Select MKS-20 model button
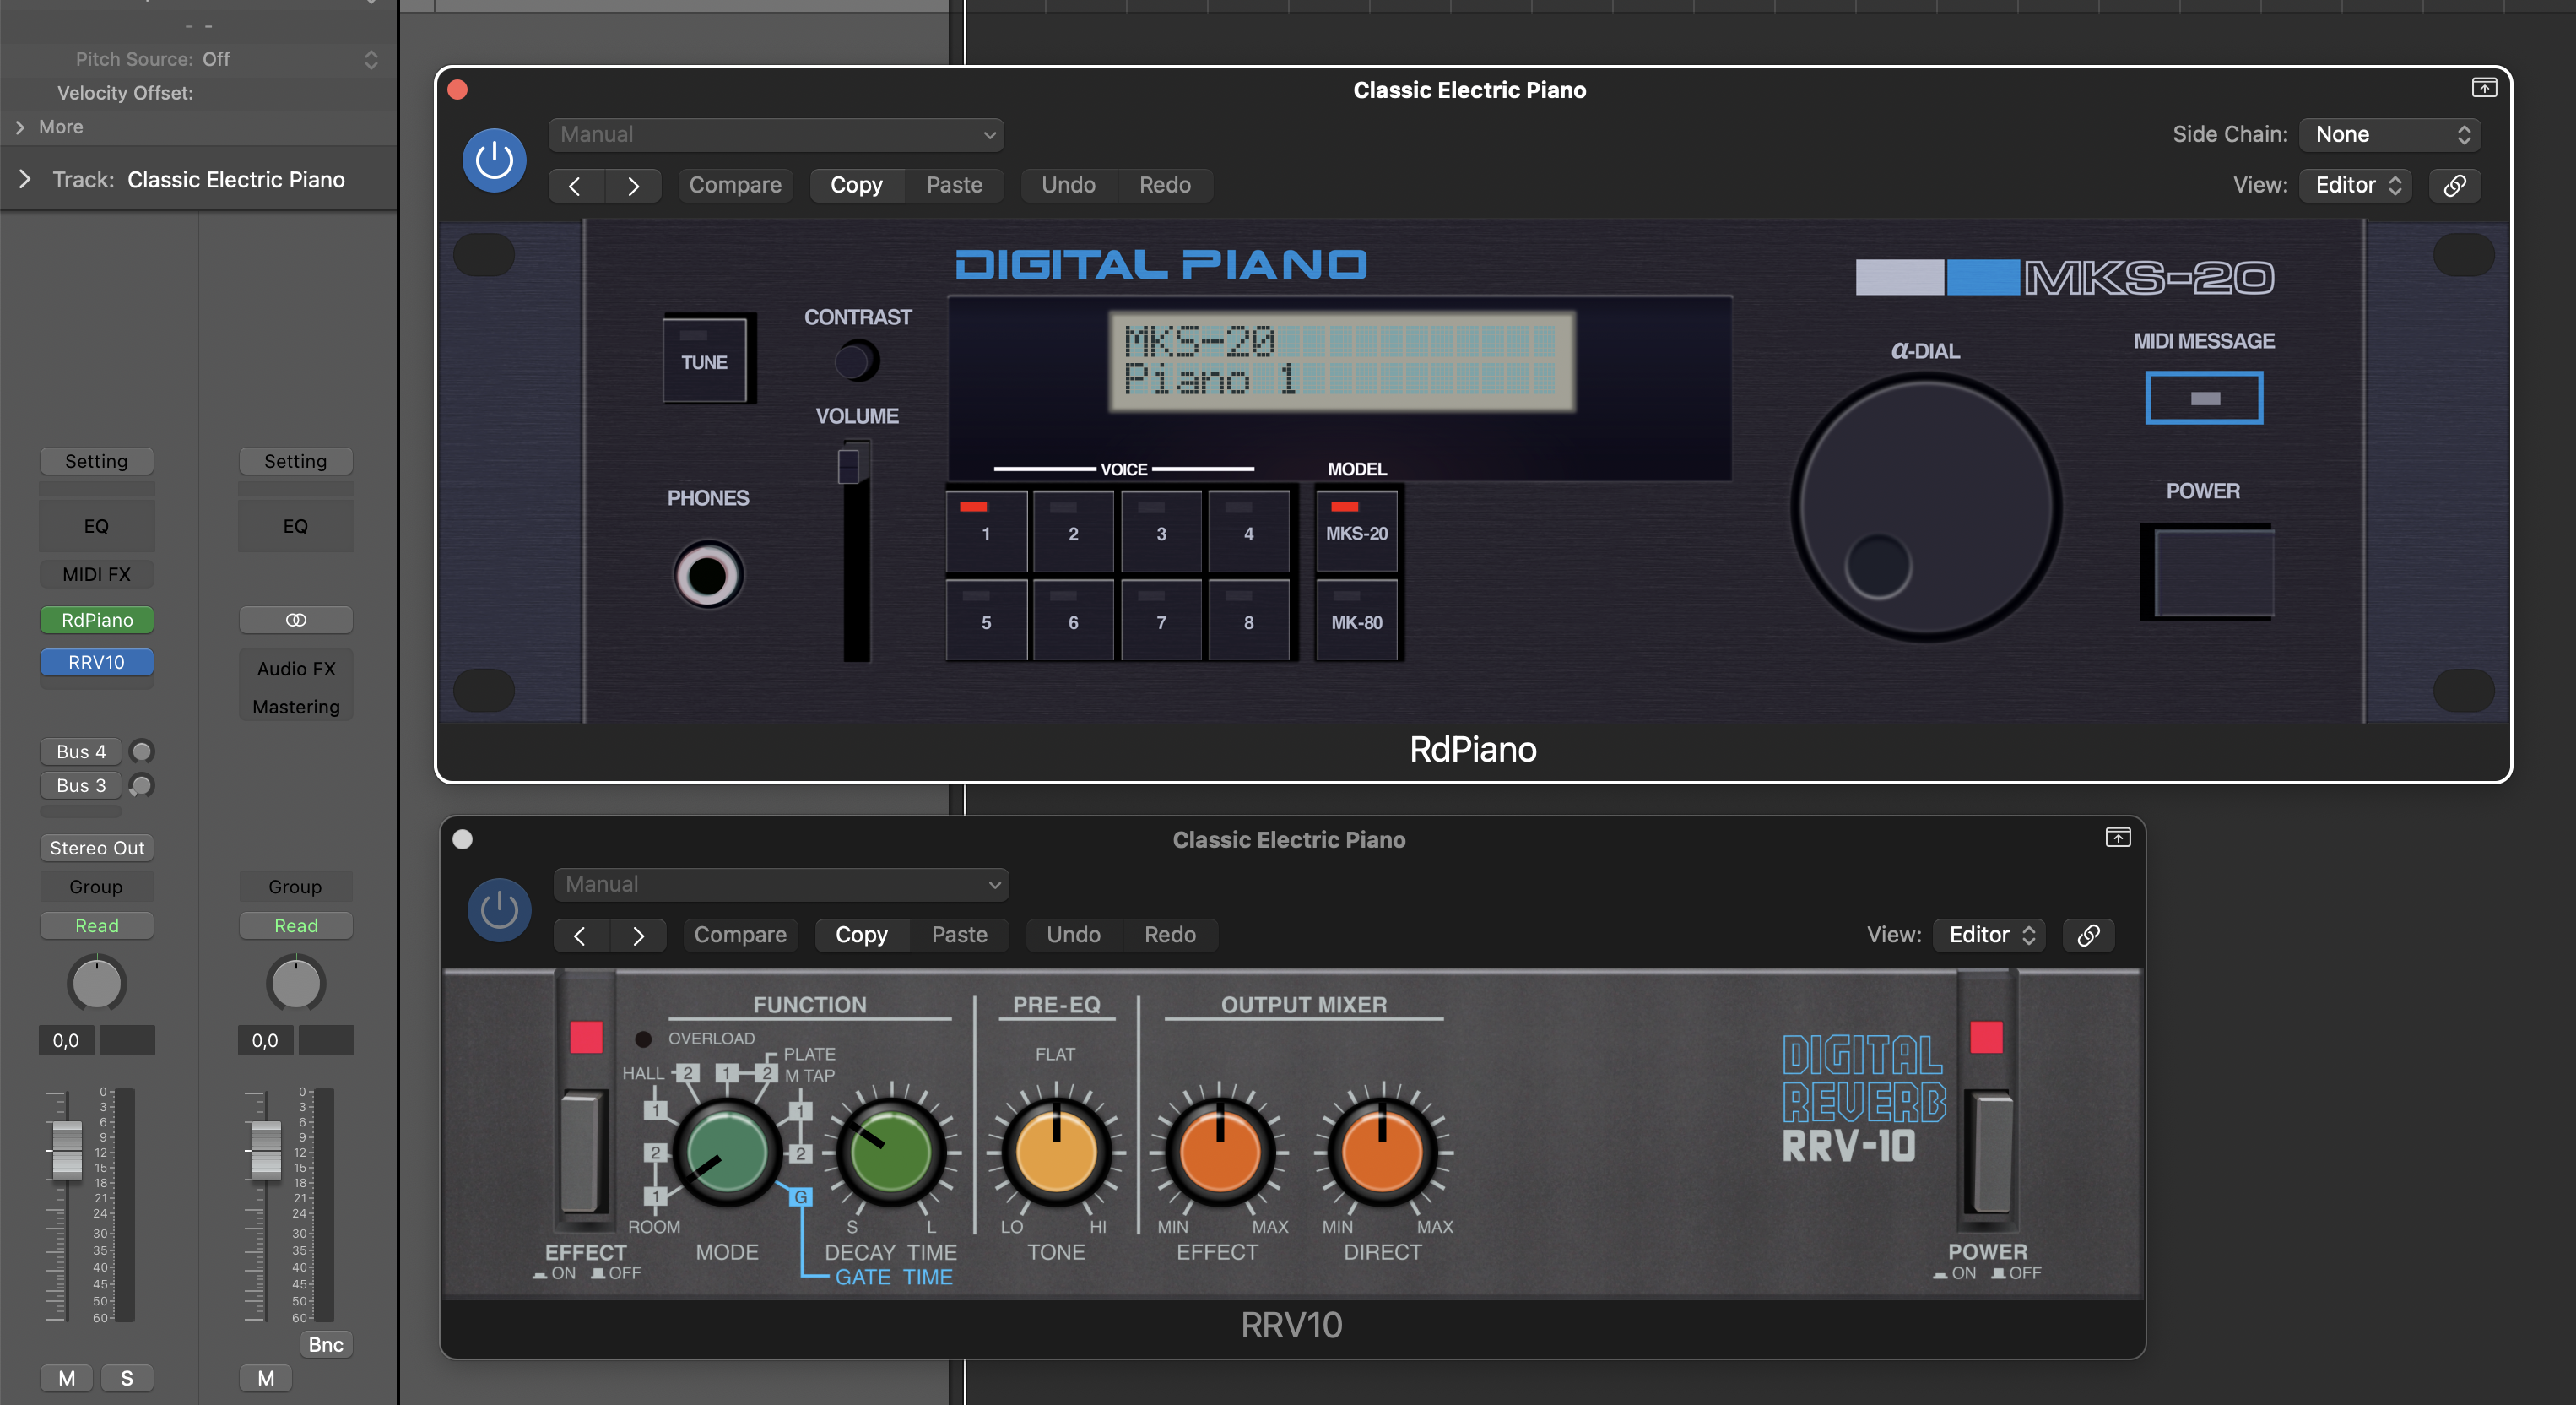Image resolution: width=2576 pixels, height=1405 pixels. coord(1357,531)
